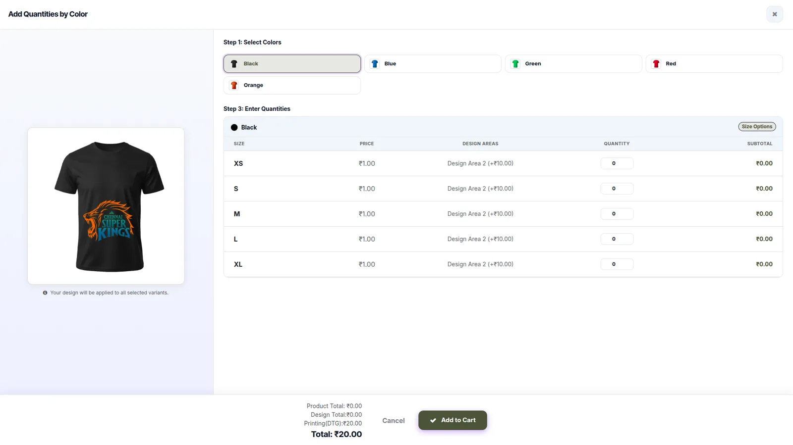The image size is (793, 445).
Task: Click the Cancel button
Action: tap(394, 421)
